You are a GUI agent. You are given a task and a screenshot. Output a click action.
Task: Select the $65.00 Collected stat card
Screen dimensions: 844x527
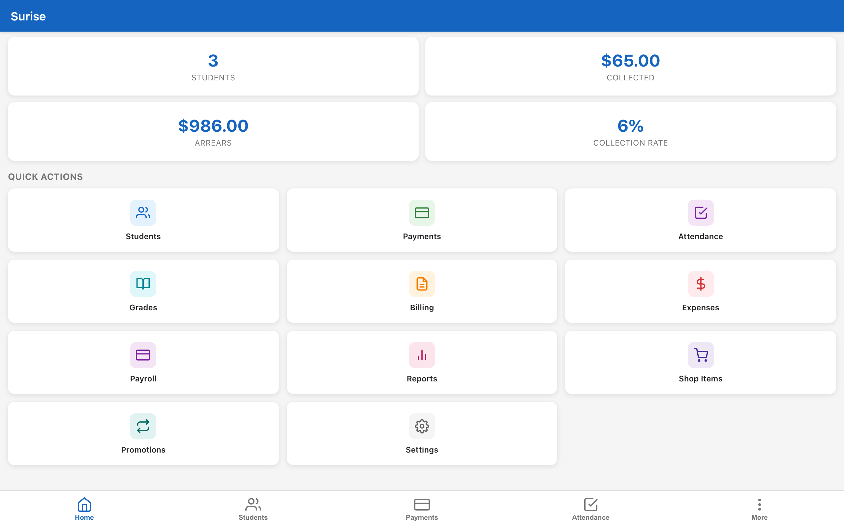click(630, 66)
